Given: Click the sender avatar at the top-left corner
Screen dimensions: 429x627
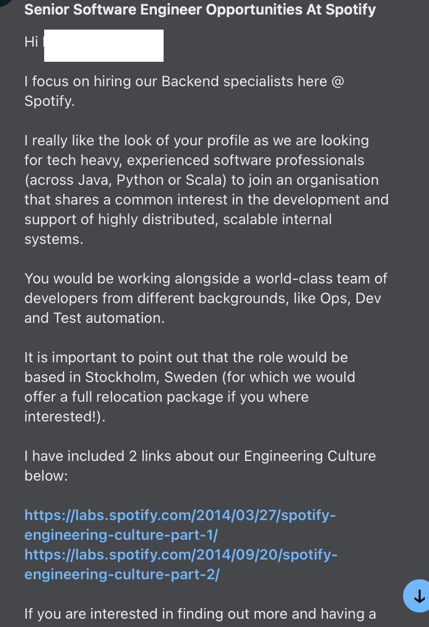Looking at the screenshot, I should click(x=5, y=3).
